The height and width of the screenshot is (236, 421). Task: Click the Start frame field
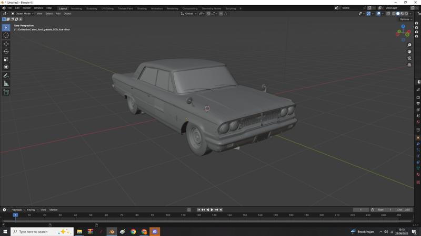point(385,210)
